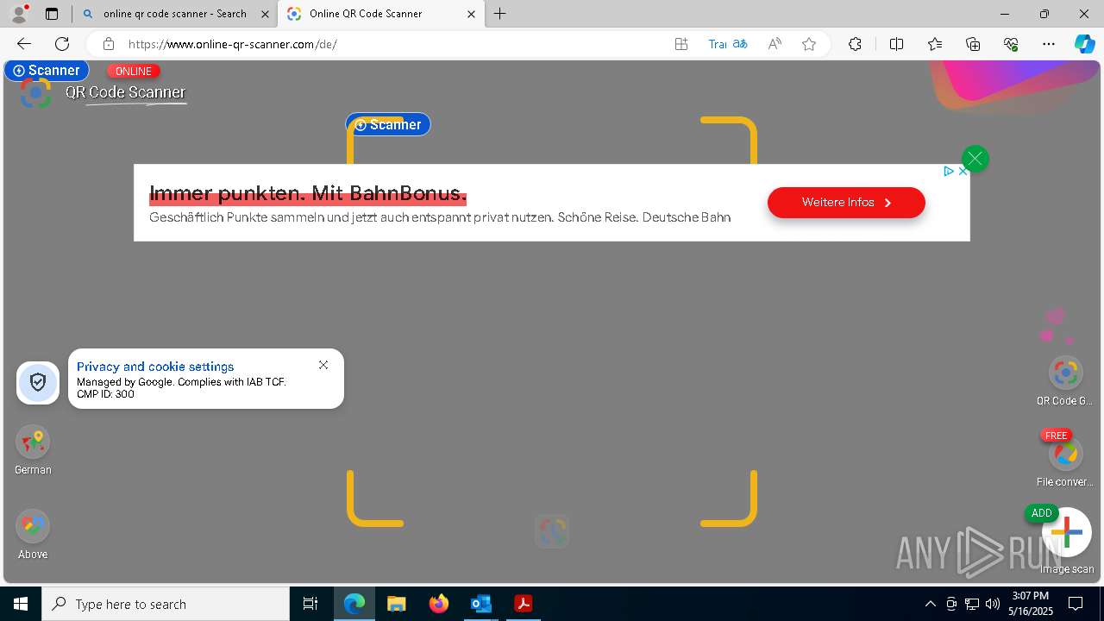Click the AdChoices triangle icon
This screenshot has height=621, width=1104.
[x=949, y=171]
